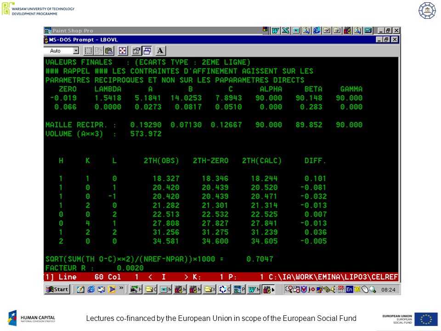Screen dimensions: 441x331
Task: Click the Font 'A' toolbar icon
Action: (x=160, y=51)
